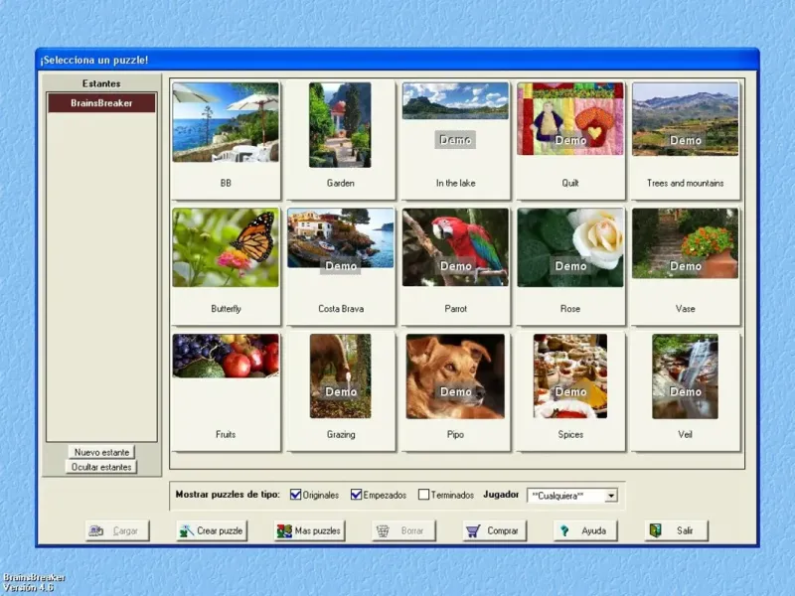Viewport: 795px width, 596px height.
Task: Select Trees and mountains puzzle thumbnail
Action: (x=686, y=118)
